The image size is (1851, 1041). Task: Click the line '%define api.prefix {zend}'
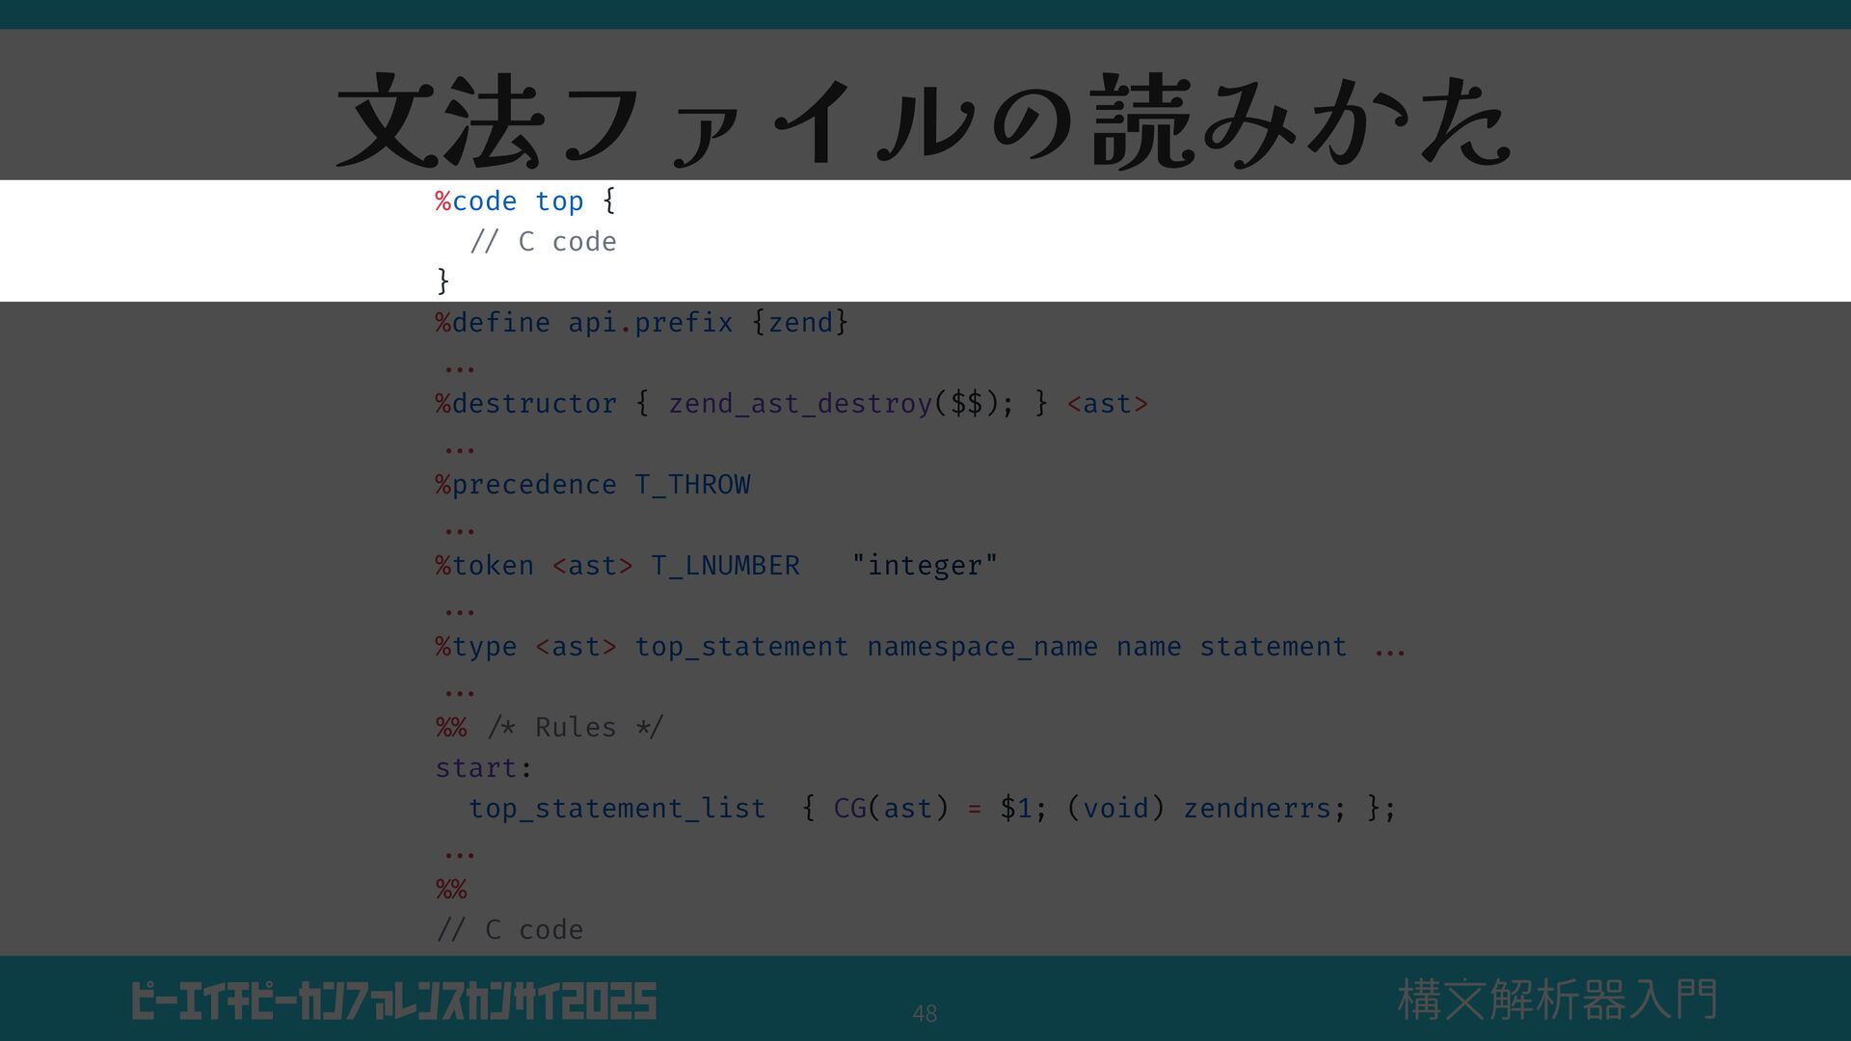641,322
